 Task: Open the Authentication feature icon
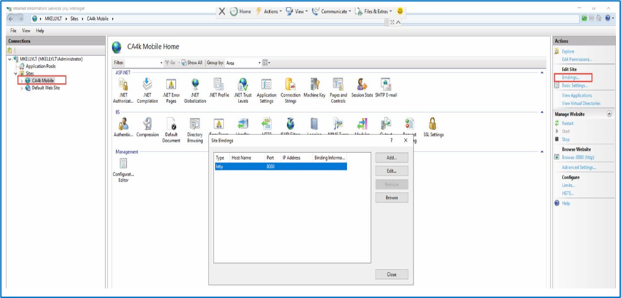(123, 124)
